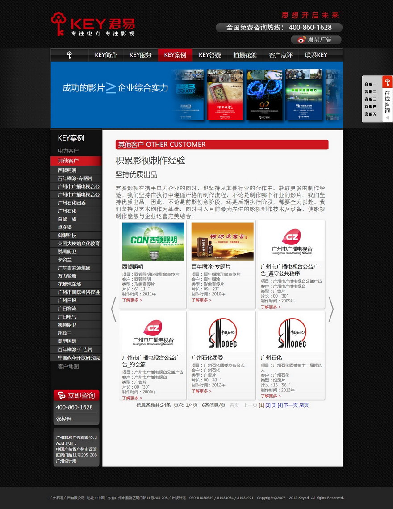
Task: Contact 客服五 in the online consult widget
Action: pyautogui.click(x=371, y=114)
